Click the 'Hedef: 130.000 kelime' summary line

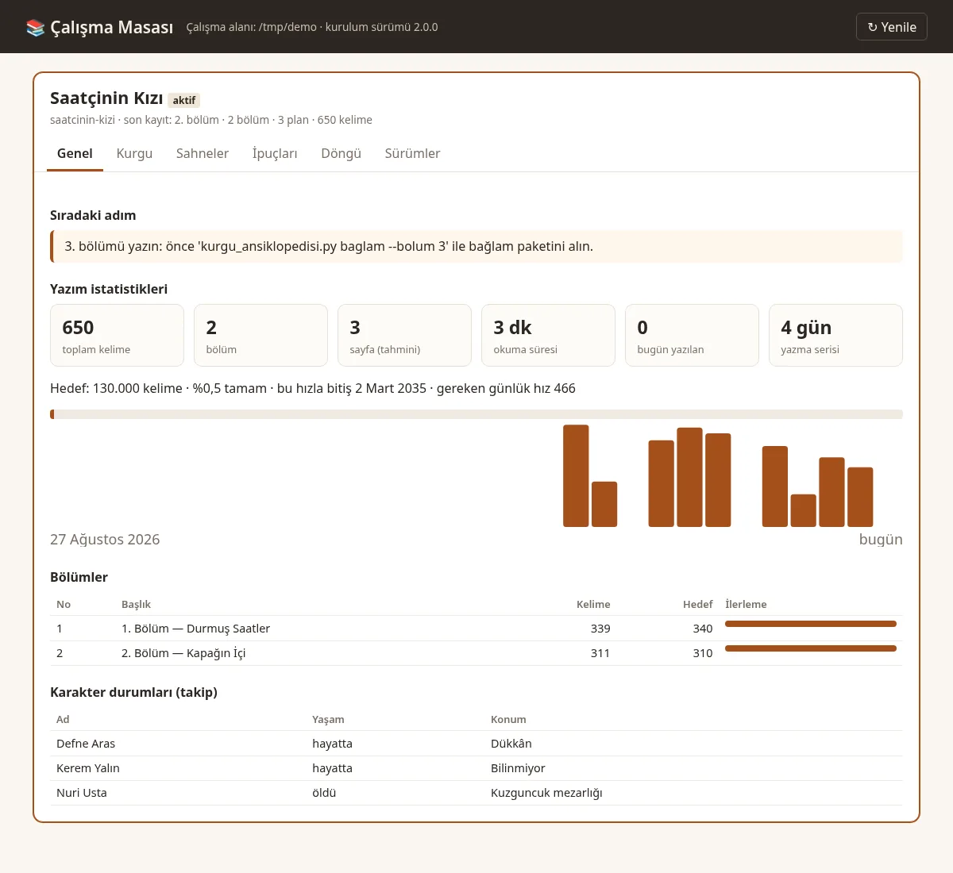(313, 388)
